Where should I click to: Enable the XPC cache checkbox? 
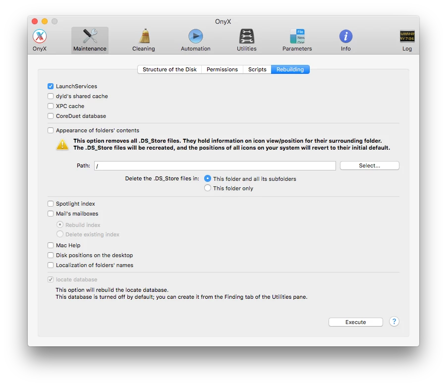(x=51, y=106)
